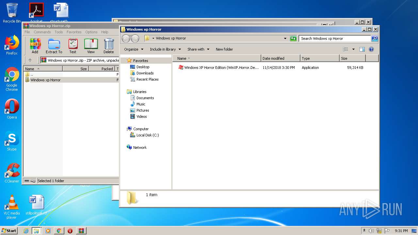Click the change view icon in Explorer

[x=346, y=49]
